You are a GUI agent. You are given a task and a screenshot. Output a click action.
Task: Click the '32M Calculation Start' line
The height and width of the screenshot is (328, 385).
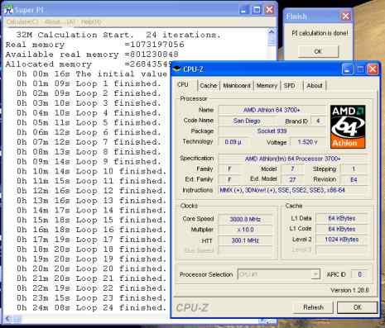118,35
